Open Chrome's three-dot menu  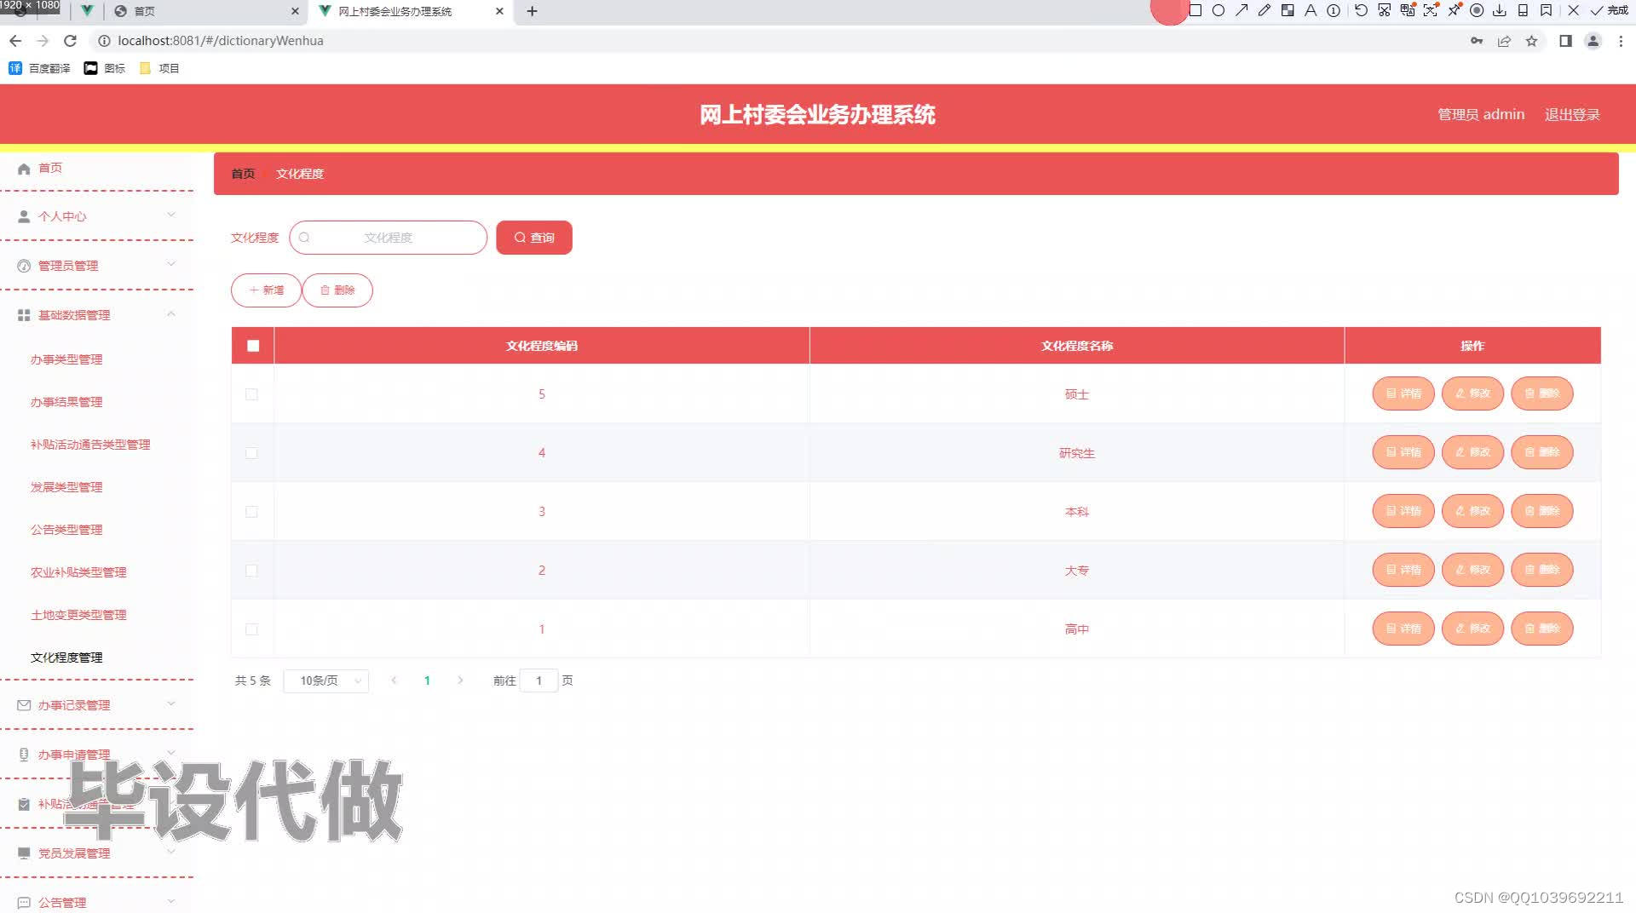[x=1621, y=41]
